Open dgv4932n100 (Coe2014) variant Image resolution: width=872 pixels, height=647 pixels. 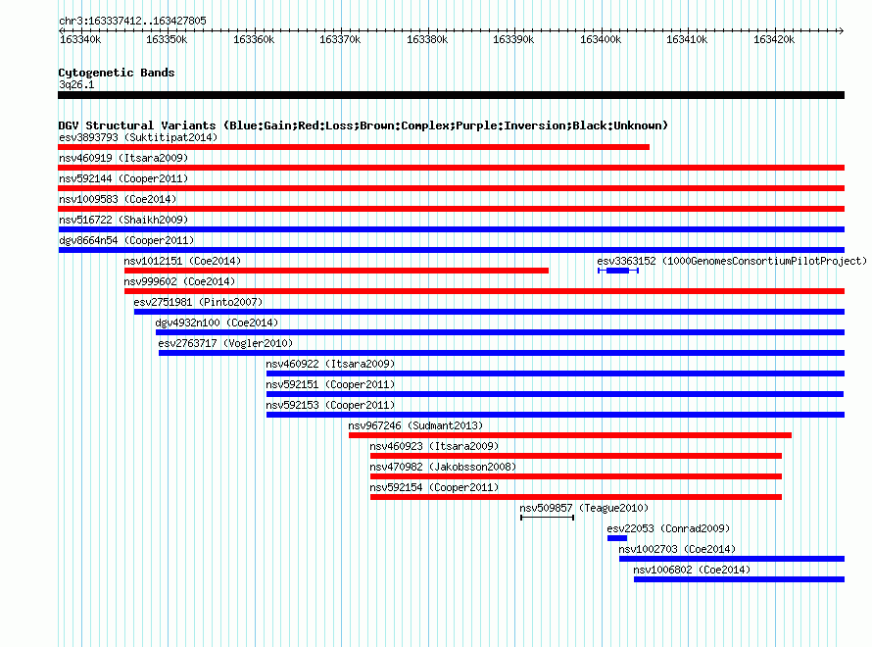pos(217,323)
